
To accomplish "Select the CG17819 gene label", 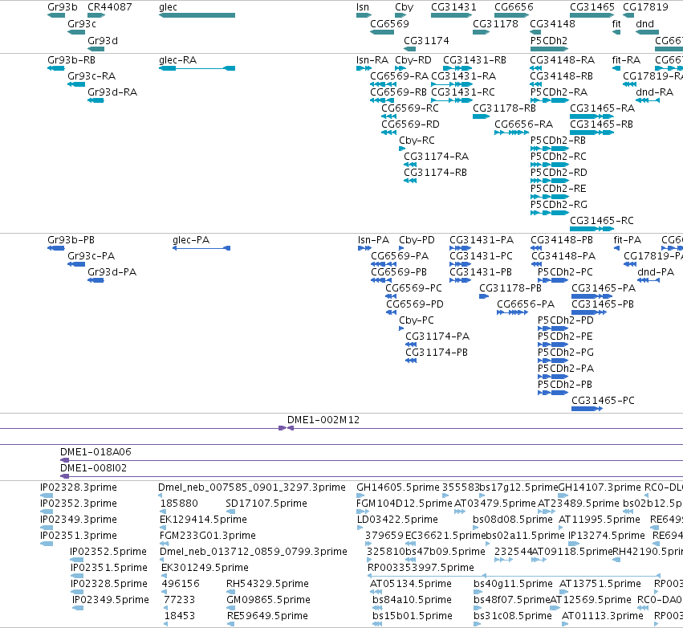I will pyautogui.click(x=645, y=7).
